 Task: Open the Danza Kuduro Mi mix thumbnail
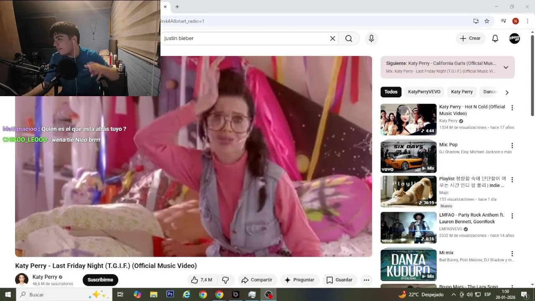tap(408, 265)
